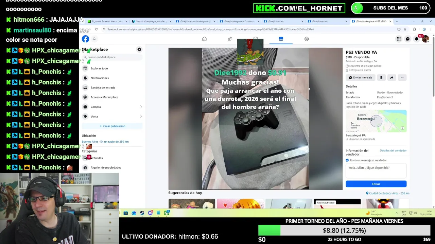Image resolution: width=435 pixels, height=244 pixels.
Task: Open a new browser tab
Action: click(397, 21)
